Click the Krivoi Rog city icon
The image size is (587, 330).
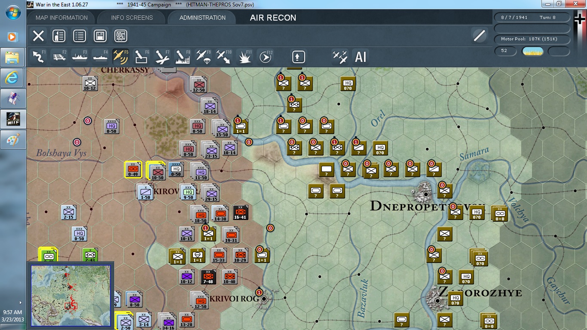coord(264,298)
